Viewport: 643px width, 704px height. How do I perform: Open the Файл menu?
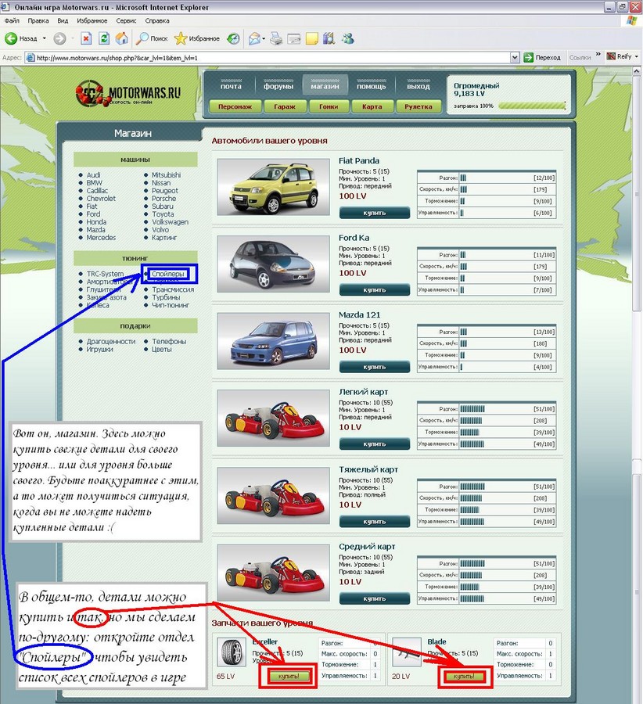pyautogui.click(x=12, y=20)
